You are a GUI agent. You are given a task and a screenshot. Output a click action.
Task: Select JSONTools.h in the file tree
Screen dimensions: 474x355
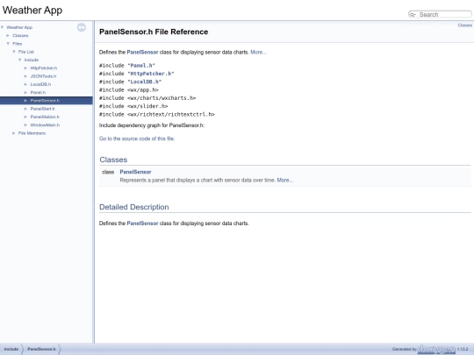(43, 76)
